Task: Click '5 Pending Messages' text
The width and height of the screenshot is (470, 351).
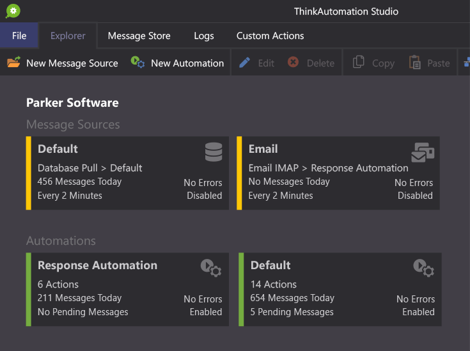Action: [292, 312]
